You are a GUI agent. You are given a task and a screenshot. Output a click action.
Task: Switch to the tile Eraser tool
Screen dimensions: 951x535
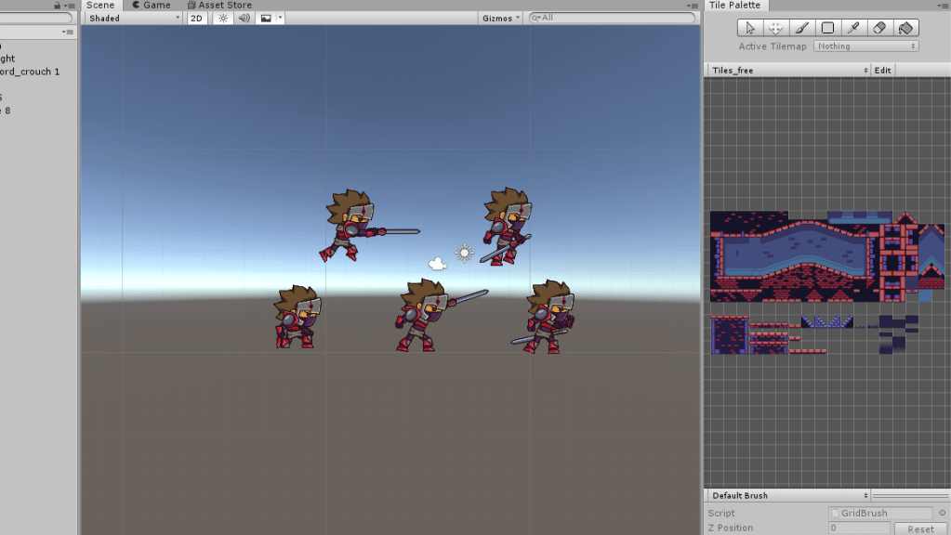pos(879,28)
